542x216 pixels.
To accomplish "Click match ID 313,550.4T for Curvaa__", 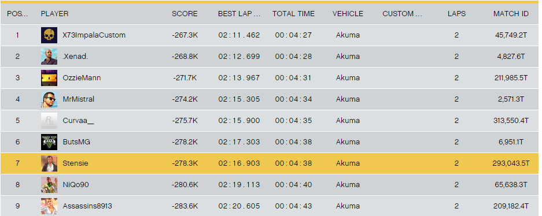I will (511, 121).
